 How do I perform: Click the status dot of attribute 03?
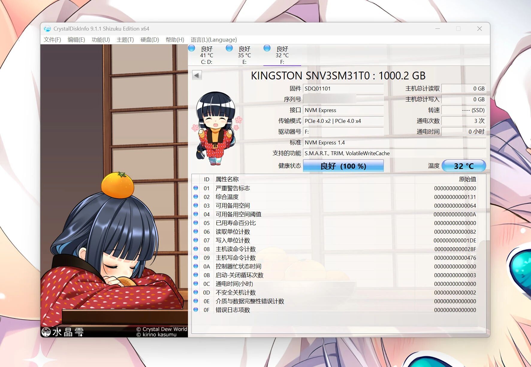pos(196,206)
